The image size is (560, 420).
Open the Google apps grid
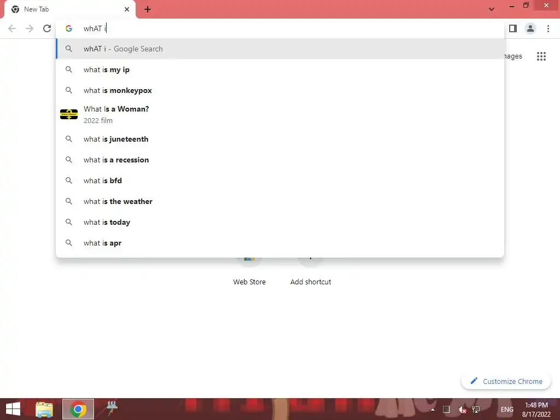541,56
